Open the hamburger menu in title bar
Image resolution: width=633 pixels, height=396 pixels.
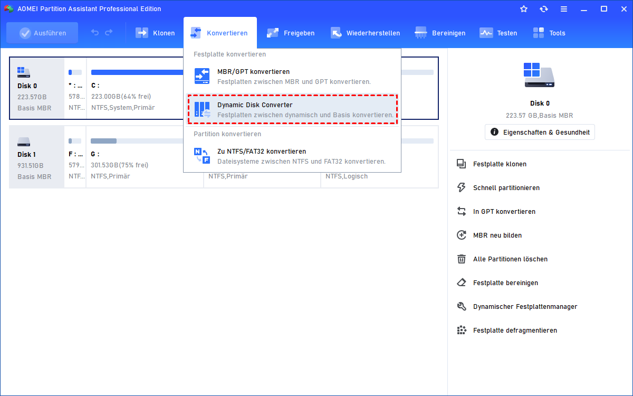point(564,9)
